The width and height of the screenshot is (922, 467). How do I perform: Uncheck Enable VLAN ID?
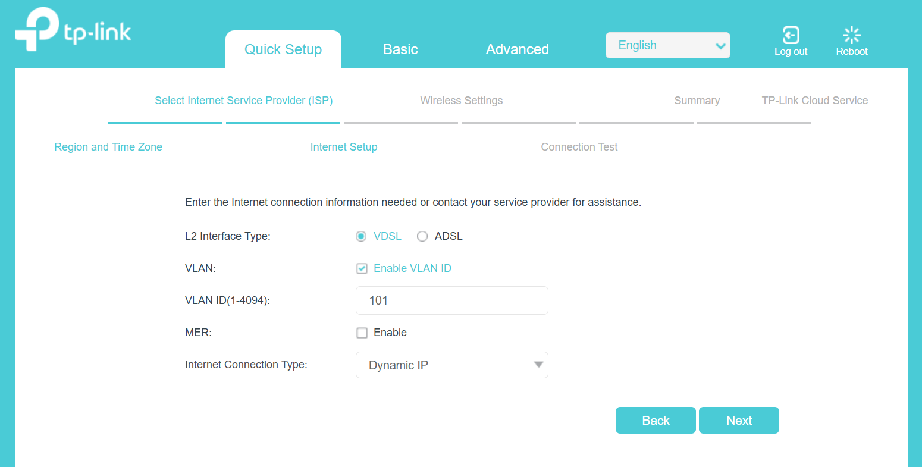tap(362, 268)
